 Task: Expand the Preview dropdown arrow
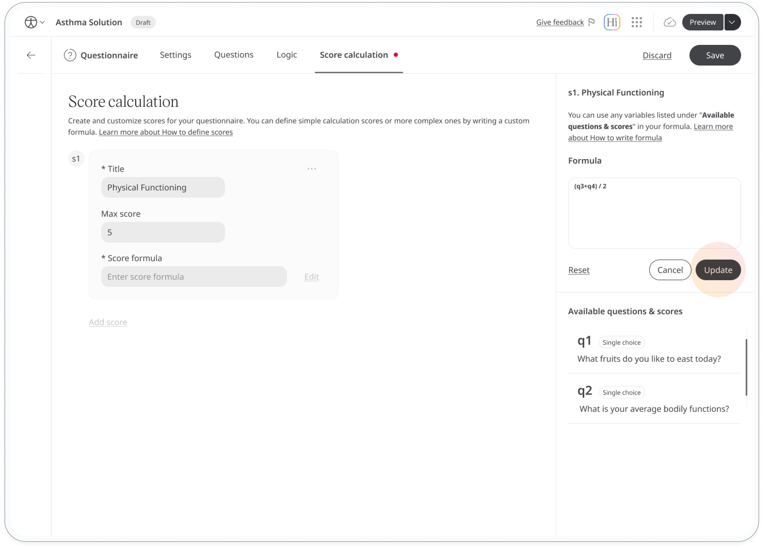click(x=732, y=22)
